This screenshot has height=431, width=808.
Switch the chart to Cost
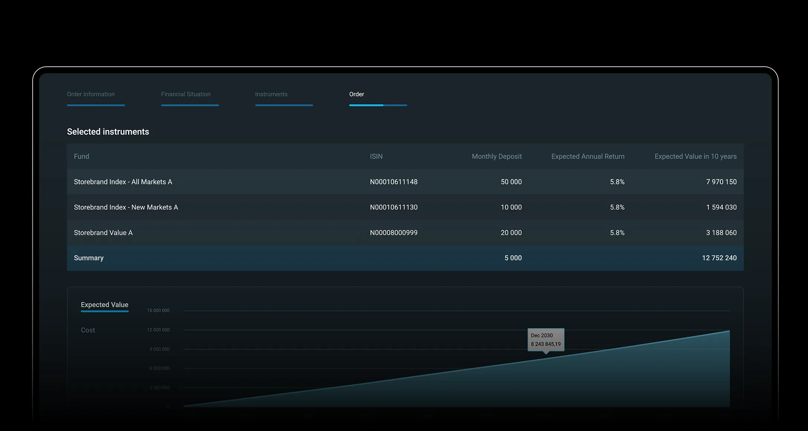[x=88, y=330]
